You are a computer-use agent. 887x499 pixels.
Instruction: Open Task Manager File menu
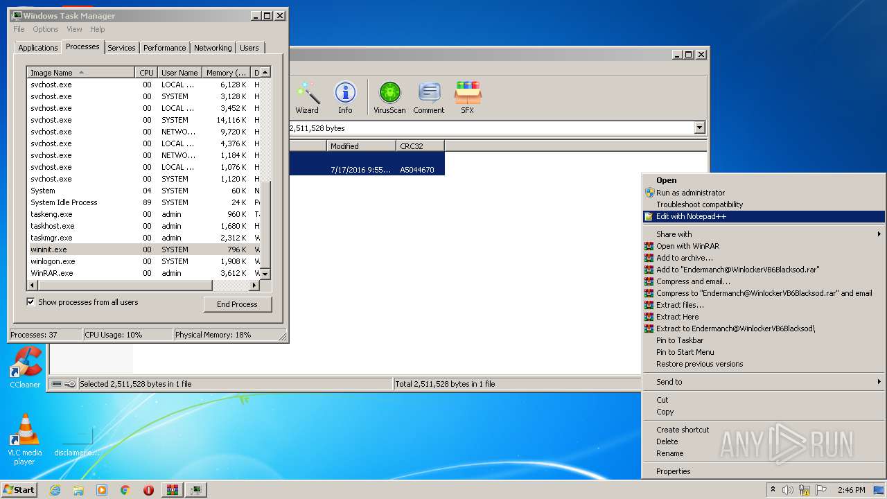click(19, 29)
